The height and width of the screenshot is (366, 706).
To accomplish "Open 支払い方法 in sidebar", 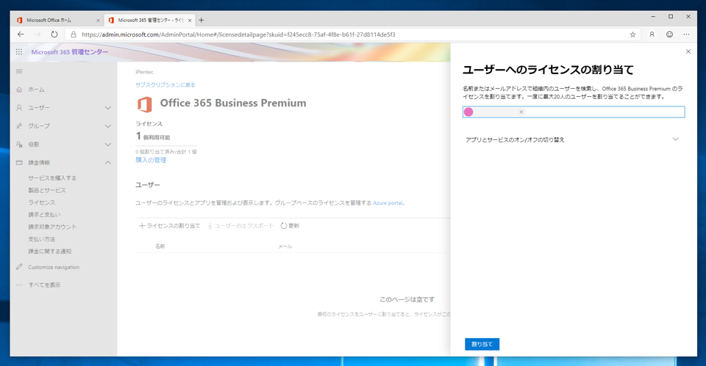I will tap(41, 239).
